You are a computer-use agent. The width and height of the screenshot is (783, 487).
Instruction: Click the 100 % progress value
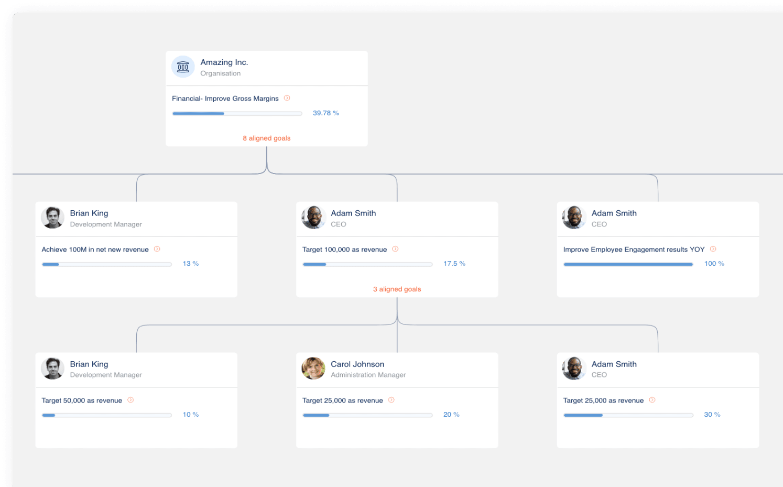point(714,264)
